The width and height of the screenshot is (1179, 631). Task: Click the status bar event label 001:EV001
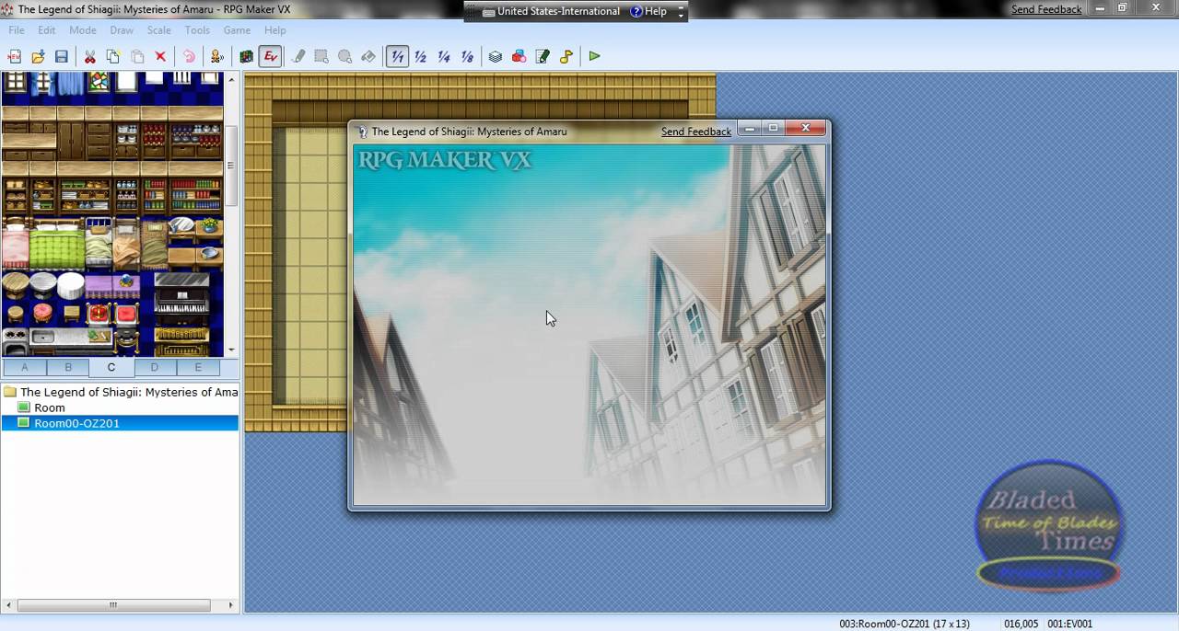coord(1069,624)
